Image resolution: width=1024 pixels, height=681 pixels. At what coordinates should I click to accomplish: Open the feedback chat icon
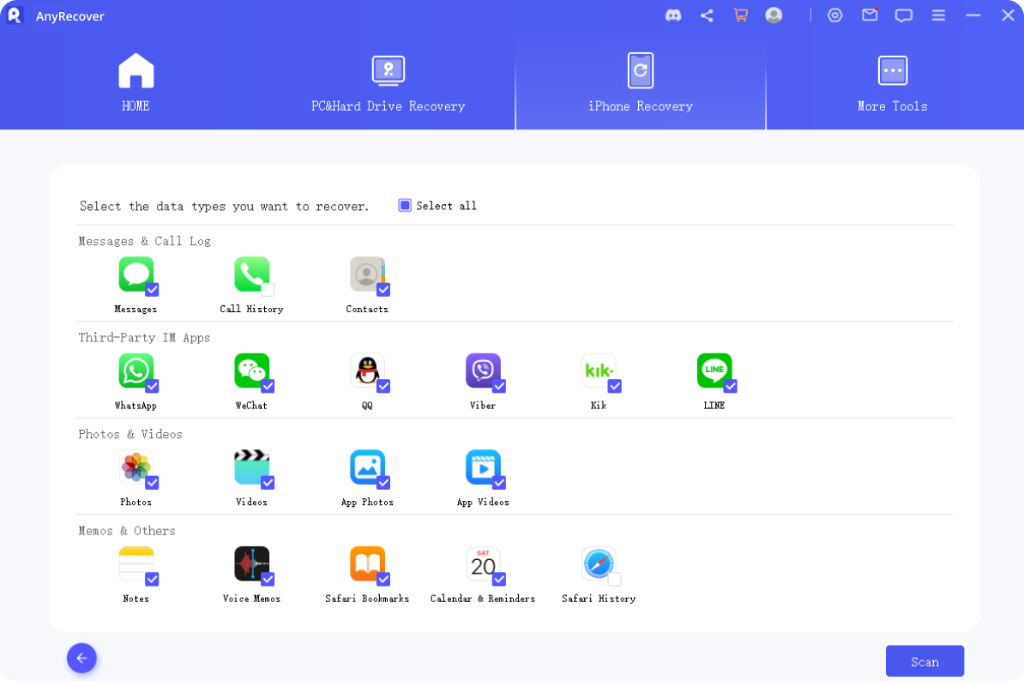click(x=904, y=15)
